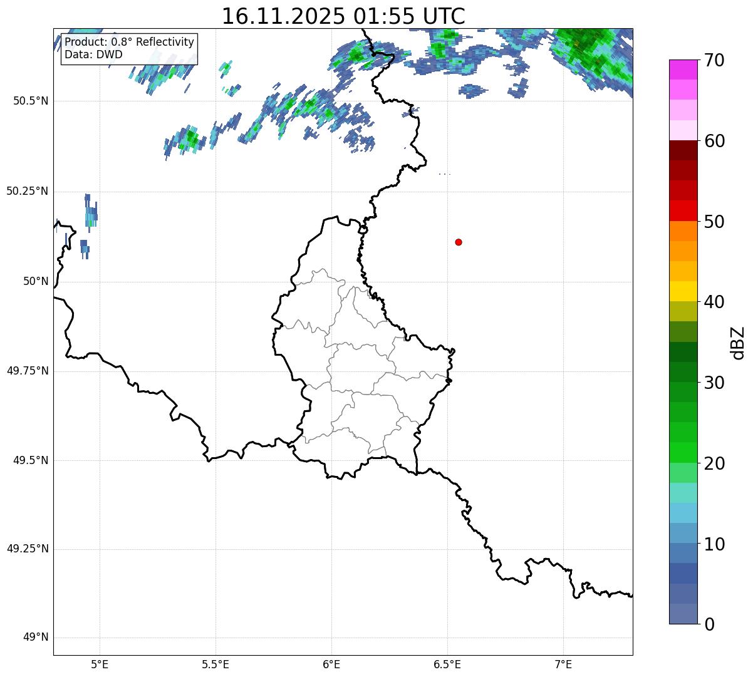Click the 50.5°N latitude label
Viewport: 753px width, 677px height.
[31, 101]
